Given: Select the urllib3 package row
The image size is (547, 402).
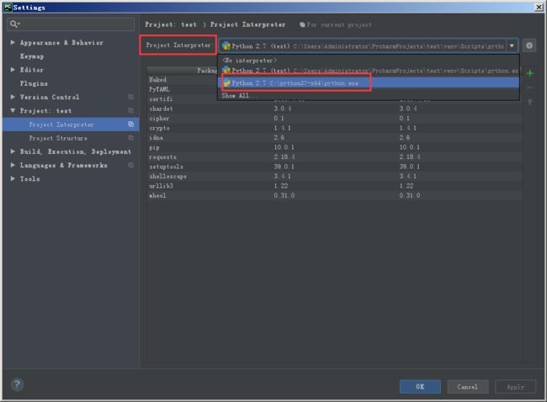Looking at the screenshot, I should tap(334, 186).
